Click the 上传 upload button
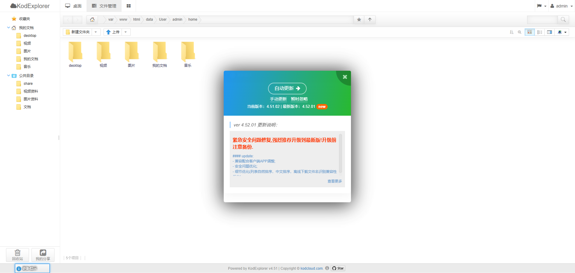Viewport: 575px width, 273px height. click(113, 32)
